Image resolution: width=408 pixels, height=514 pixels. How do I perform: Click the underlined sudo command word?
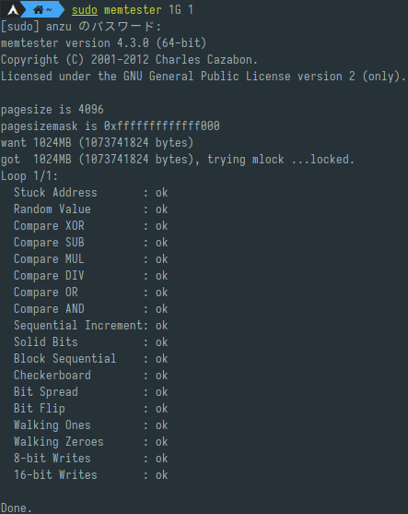(x=85, y=10)
